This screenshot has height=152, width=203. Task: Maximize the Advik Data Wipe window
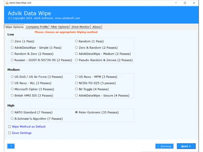click(x=185, y=3)
